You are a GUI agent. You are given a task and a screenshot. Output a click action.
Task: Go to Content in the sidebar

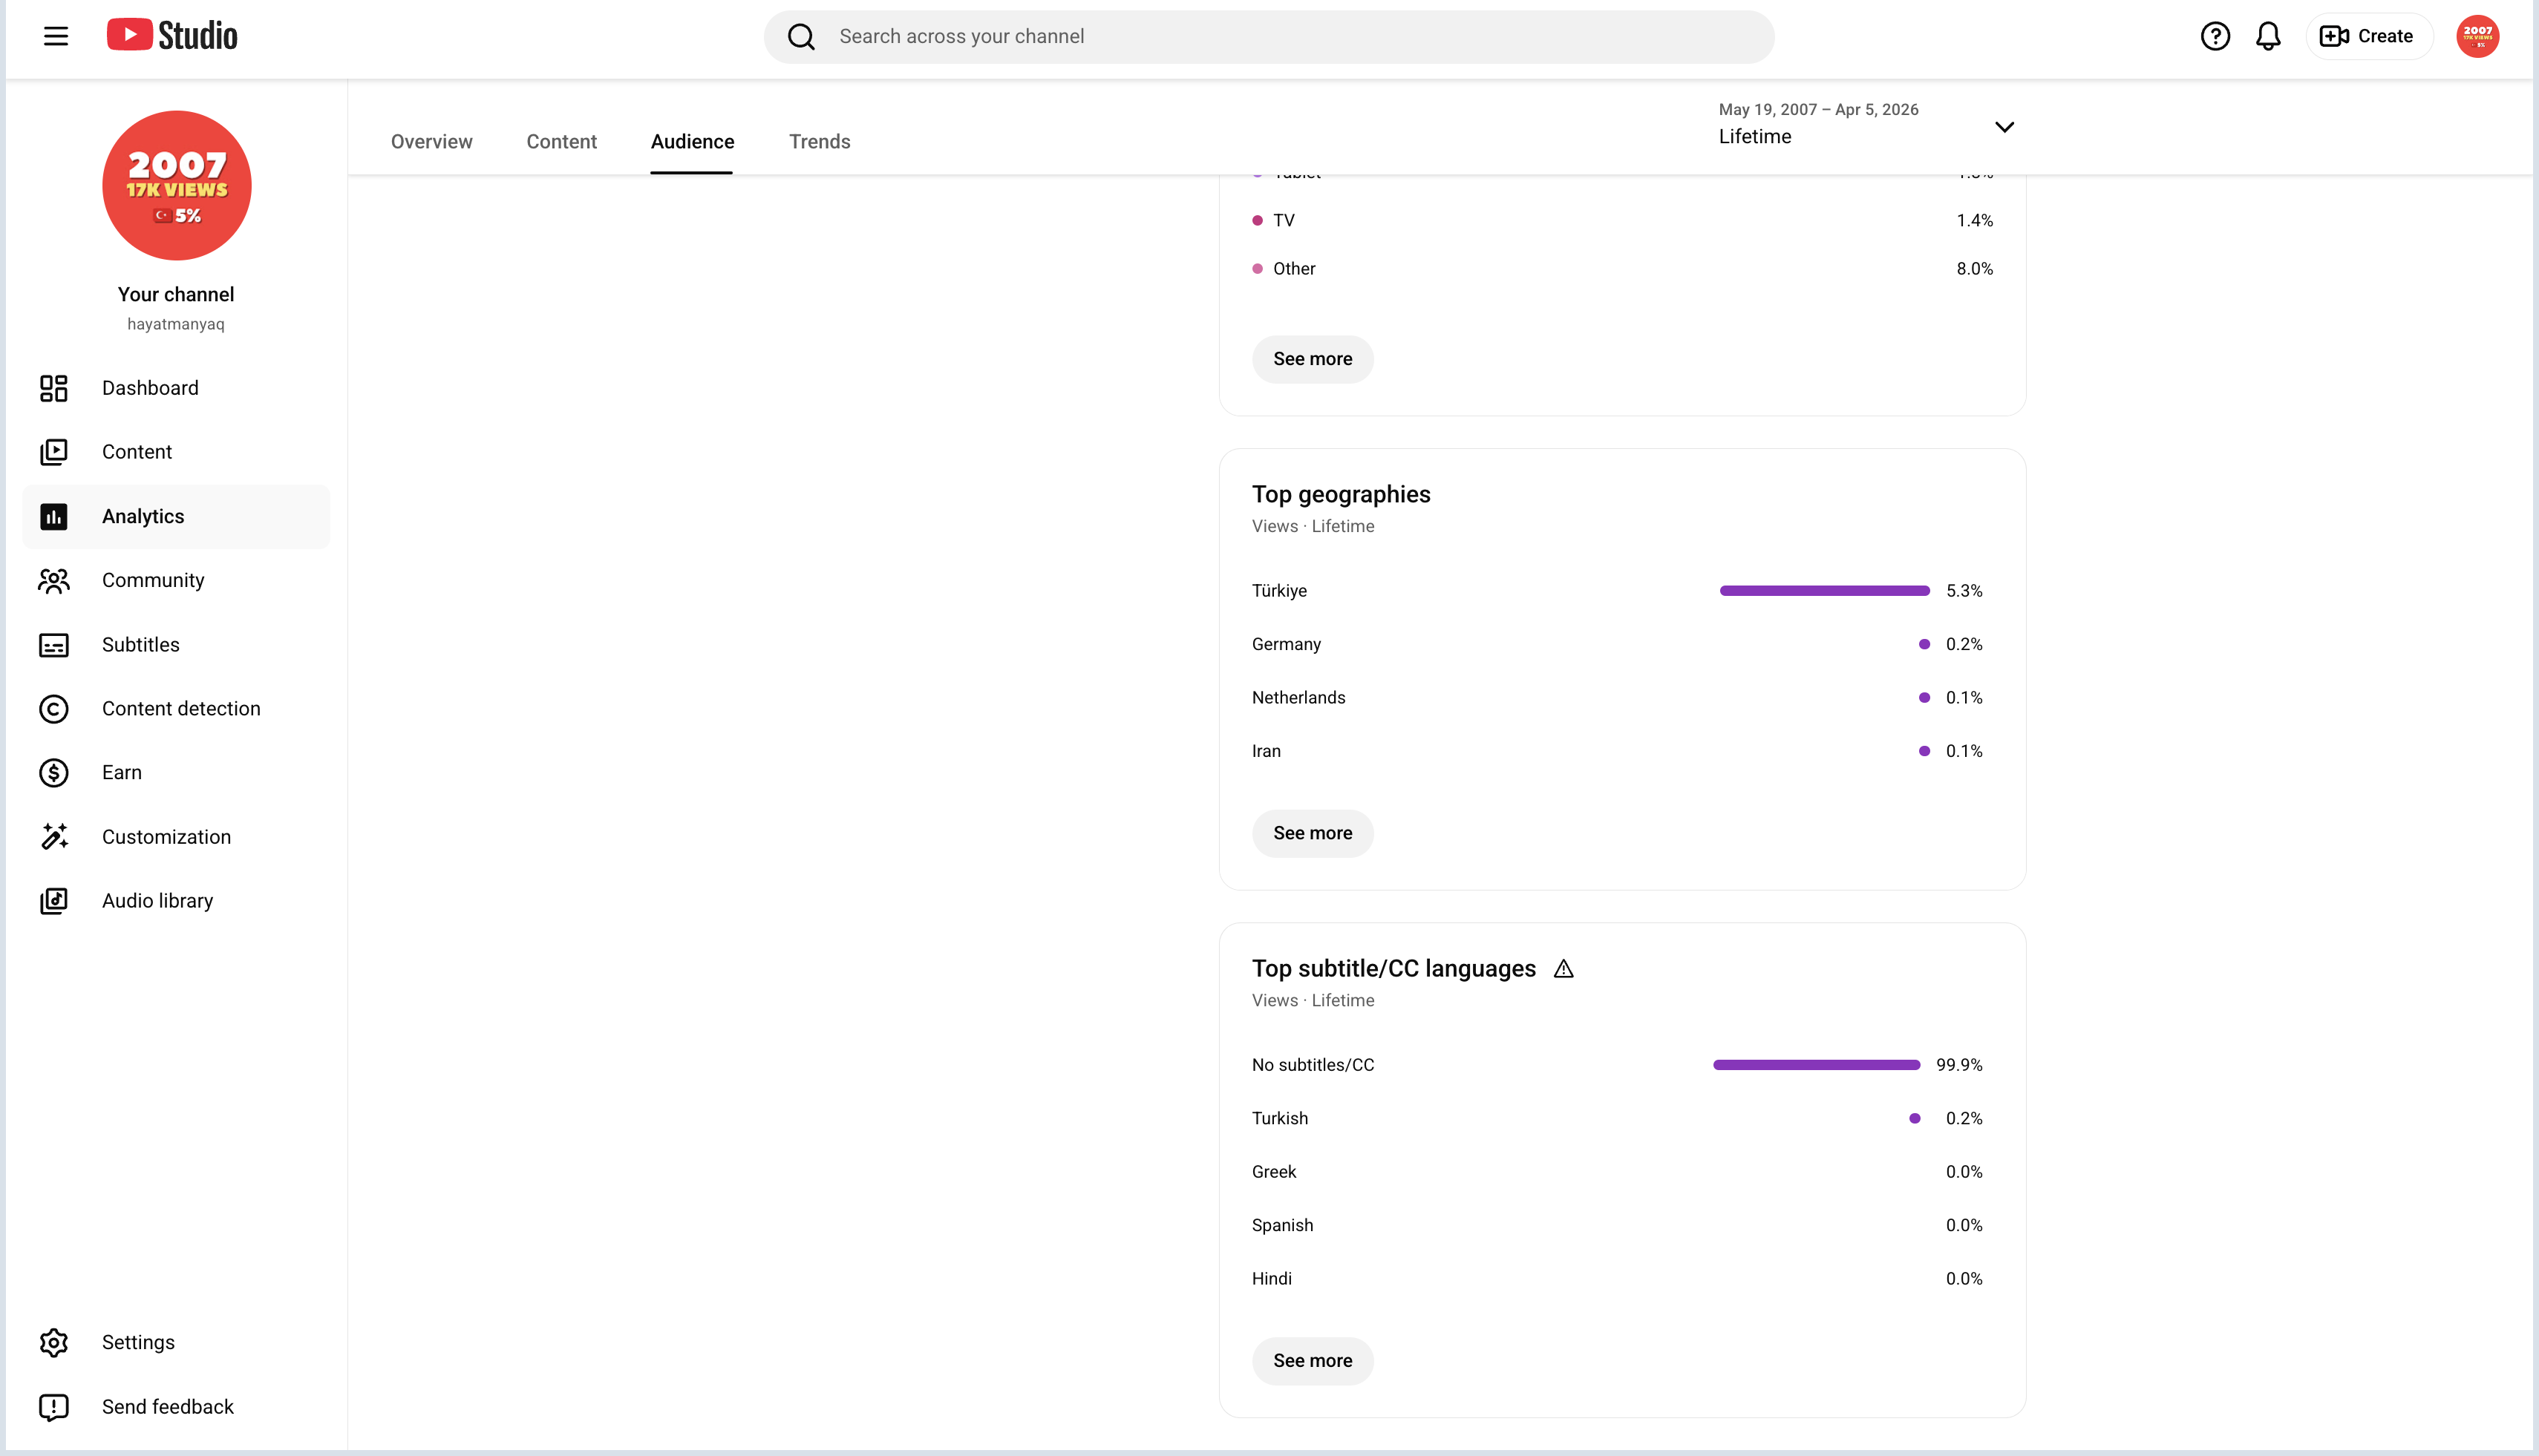[176, 452]
